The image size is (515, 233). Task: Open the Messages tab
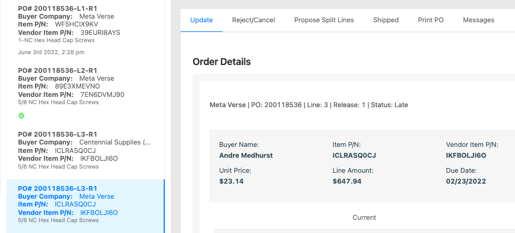pyautogui.click(x=478, y=20)
